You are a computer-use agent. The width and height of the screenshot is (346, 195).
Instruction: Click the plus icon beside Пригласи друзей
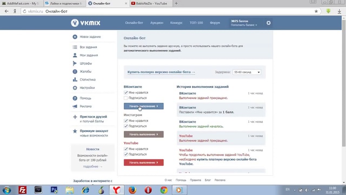click(x=75, y=117)
